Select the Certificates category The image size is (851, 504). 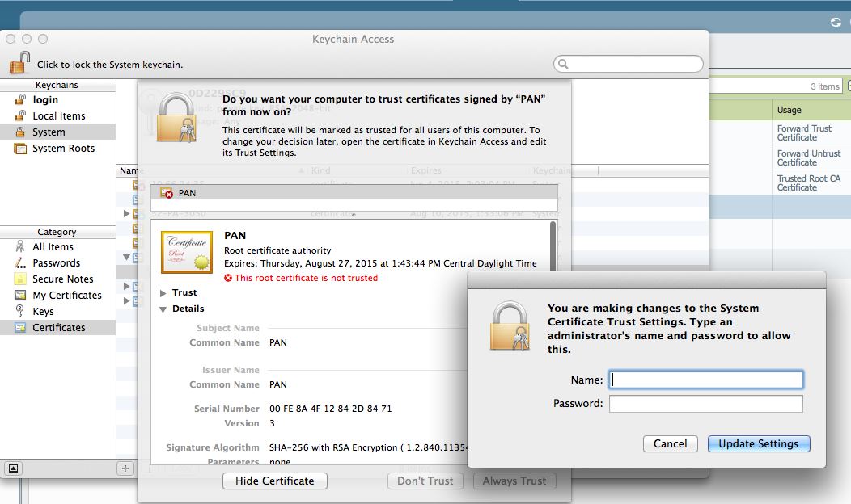point(61,327)
